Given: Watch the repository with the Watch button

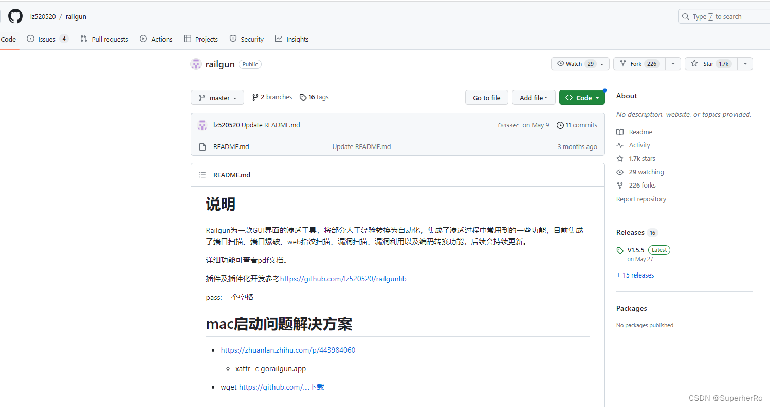Looking at the screenshot, I should tap(580, 64).
